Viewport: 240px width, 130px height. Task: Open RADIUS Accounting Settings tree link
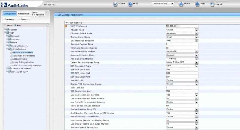click(27, 65)
